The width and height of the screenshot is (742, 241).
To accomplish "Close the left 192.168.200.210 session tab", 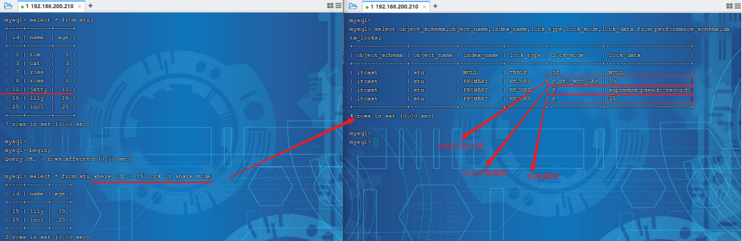I will point(80,7).
